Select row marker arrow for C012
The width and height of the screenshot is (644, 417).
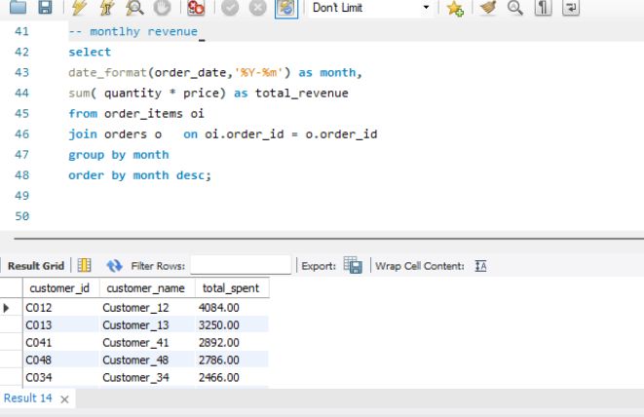click(x=6, y=308)
